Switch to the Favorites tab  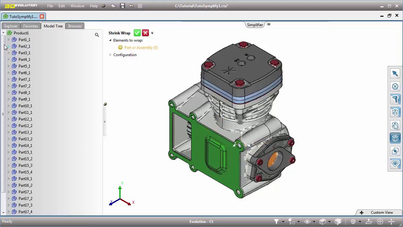pos(31,26)
